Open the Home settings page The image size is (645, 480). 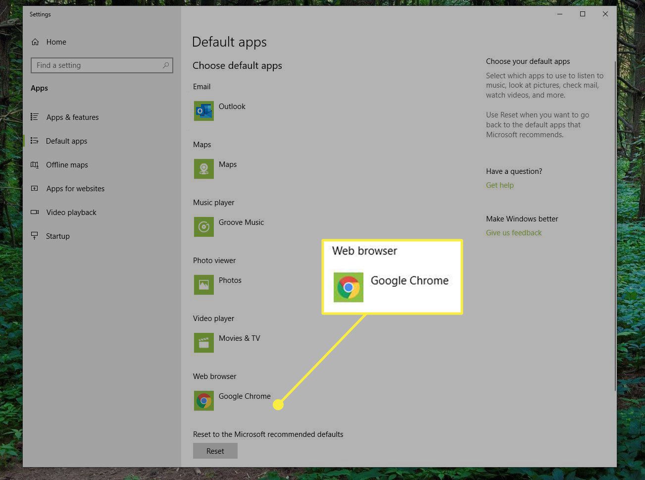click(56, 42)
